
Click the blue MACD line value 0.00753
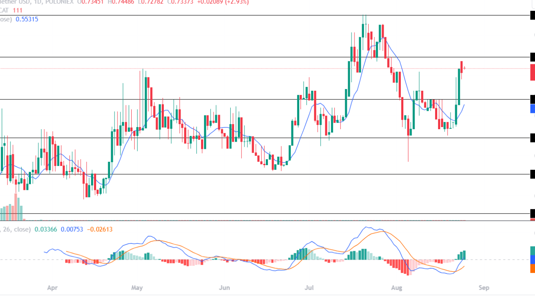72,229
